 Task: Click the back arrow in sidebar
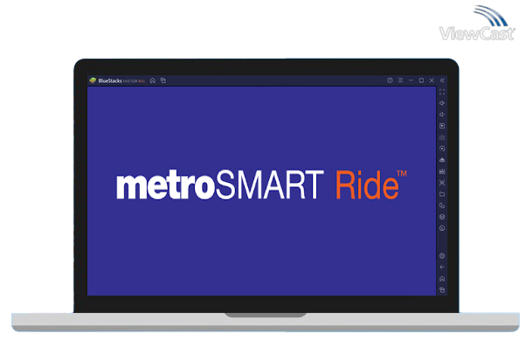(442, 268)
